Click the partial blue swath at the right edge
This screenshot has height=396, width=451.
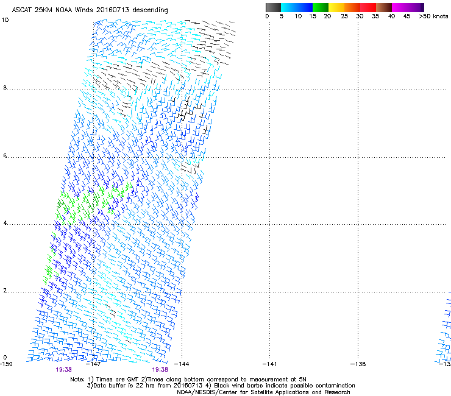[444, 327]
